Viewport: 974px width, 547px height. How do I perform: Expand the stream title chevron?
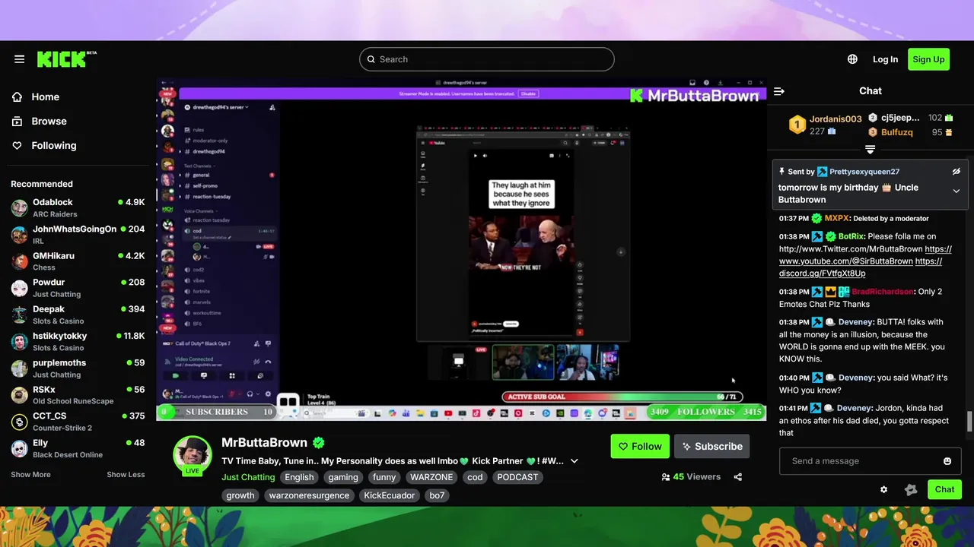(x=575, y=461)
